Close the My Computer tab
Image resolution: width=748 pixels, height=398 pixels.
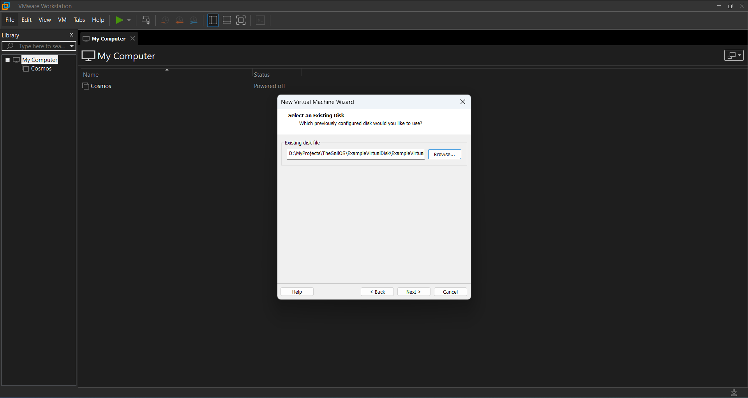tap(133, 39)
